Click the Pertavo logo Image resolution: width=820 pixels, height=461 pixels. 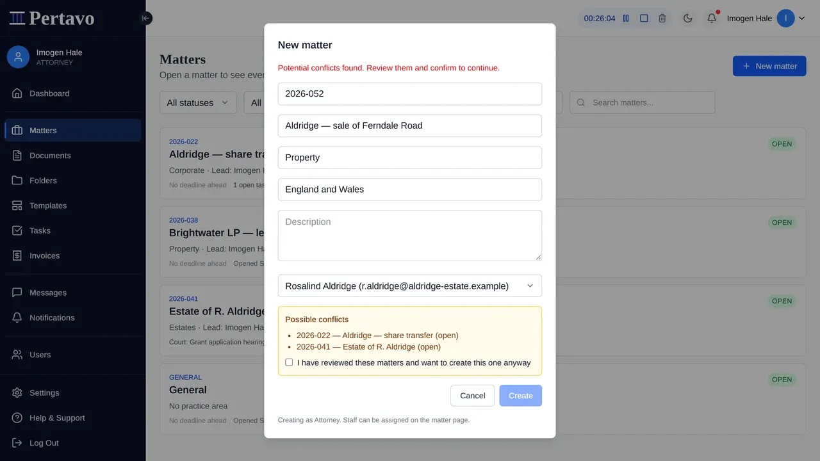(x=52, y=19)
